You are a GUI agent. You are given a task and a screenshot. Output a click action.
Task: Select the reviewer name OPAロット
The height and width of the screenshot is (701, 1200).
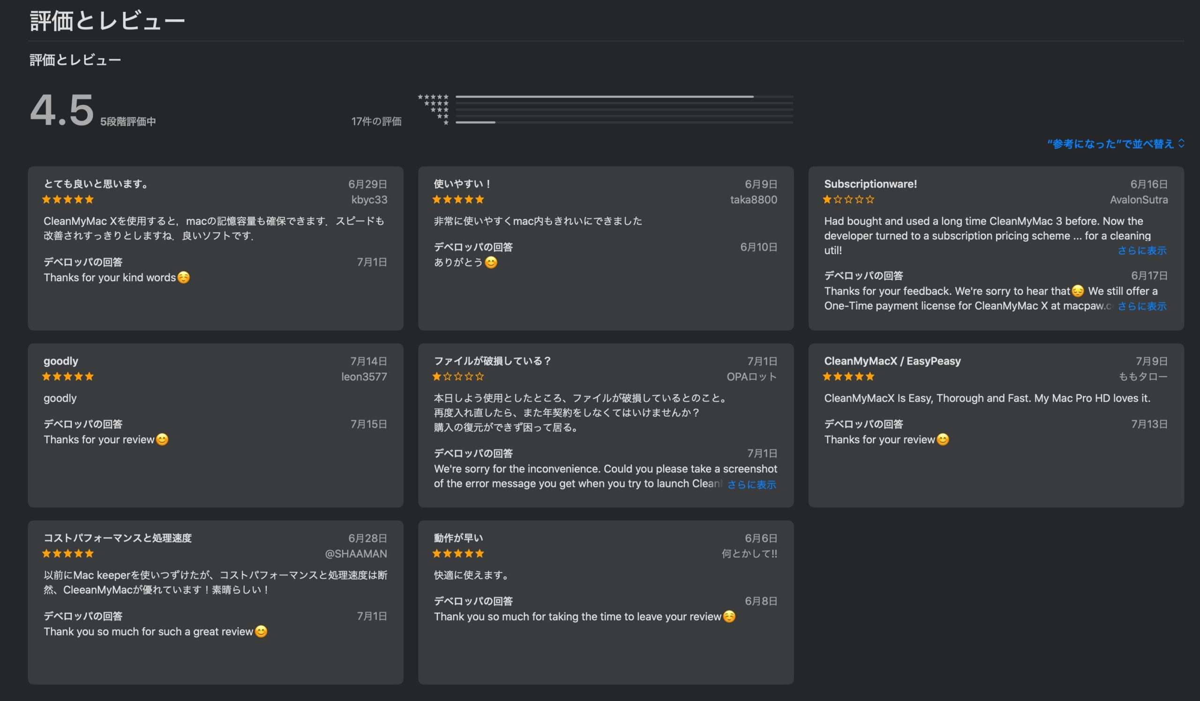coord(752,376)
